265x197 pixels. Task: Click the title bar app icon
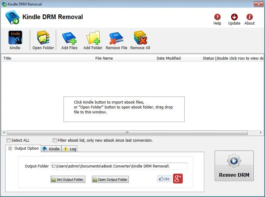pos(4,4)
